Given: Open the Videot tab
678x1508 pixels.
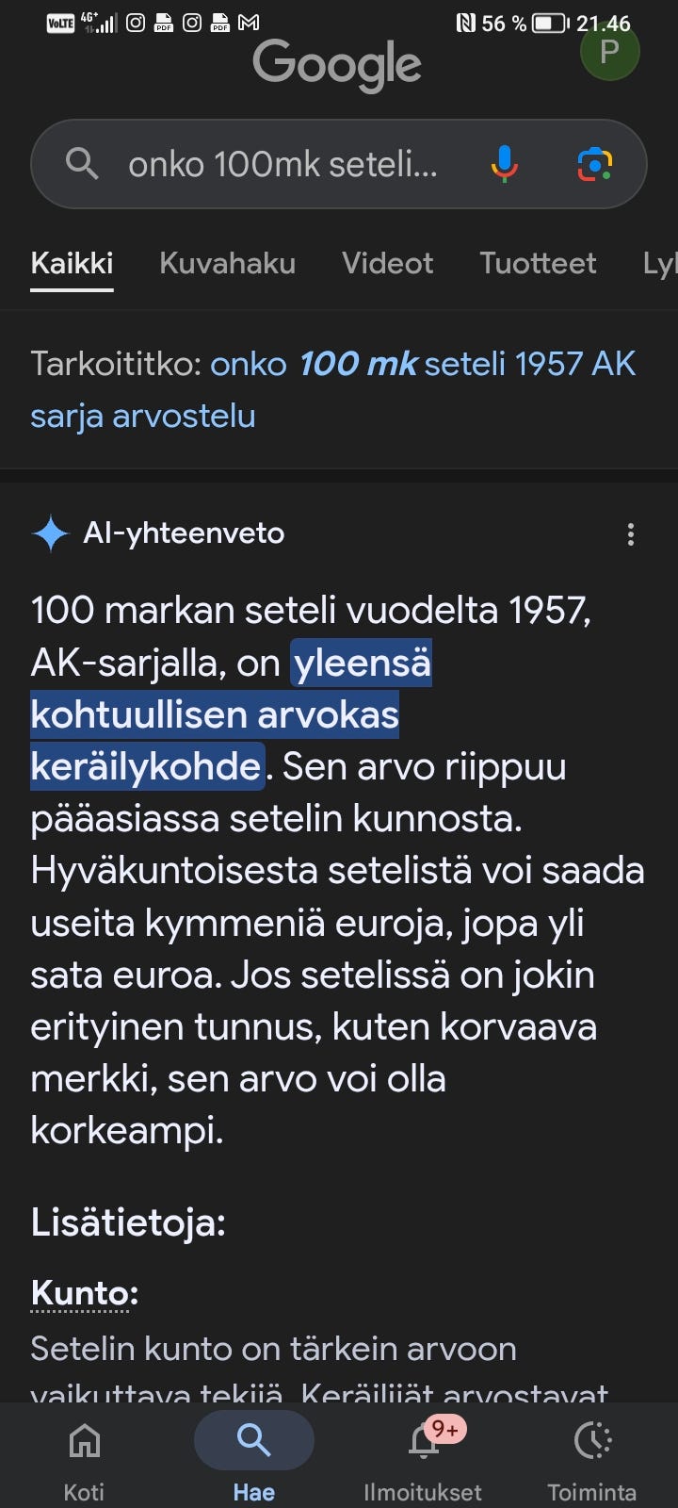Looking at the screenshot, I should click(x=387, y=263).
